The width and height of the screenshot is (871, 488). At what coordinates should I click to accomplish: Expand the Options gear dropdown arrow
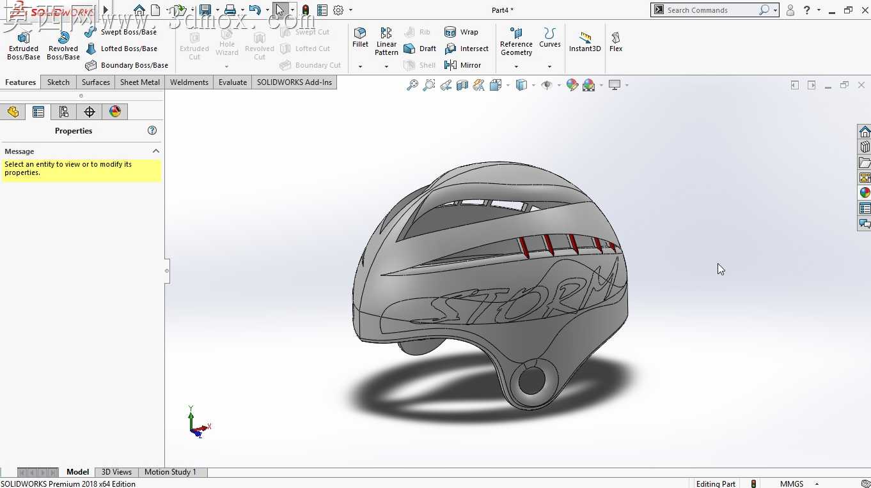point(350,10)
